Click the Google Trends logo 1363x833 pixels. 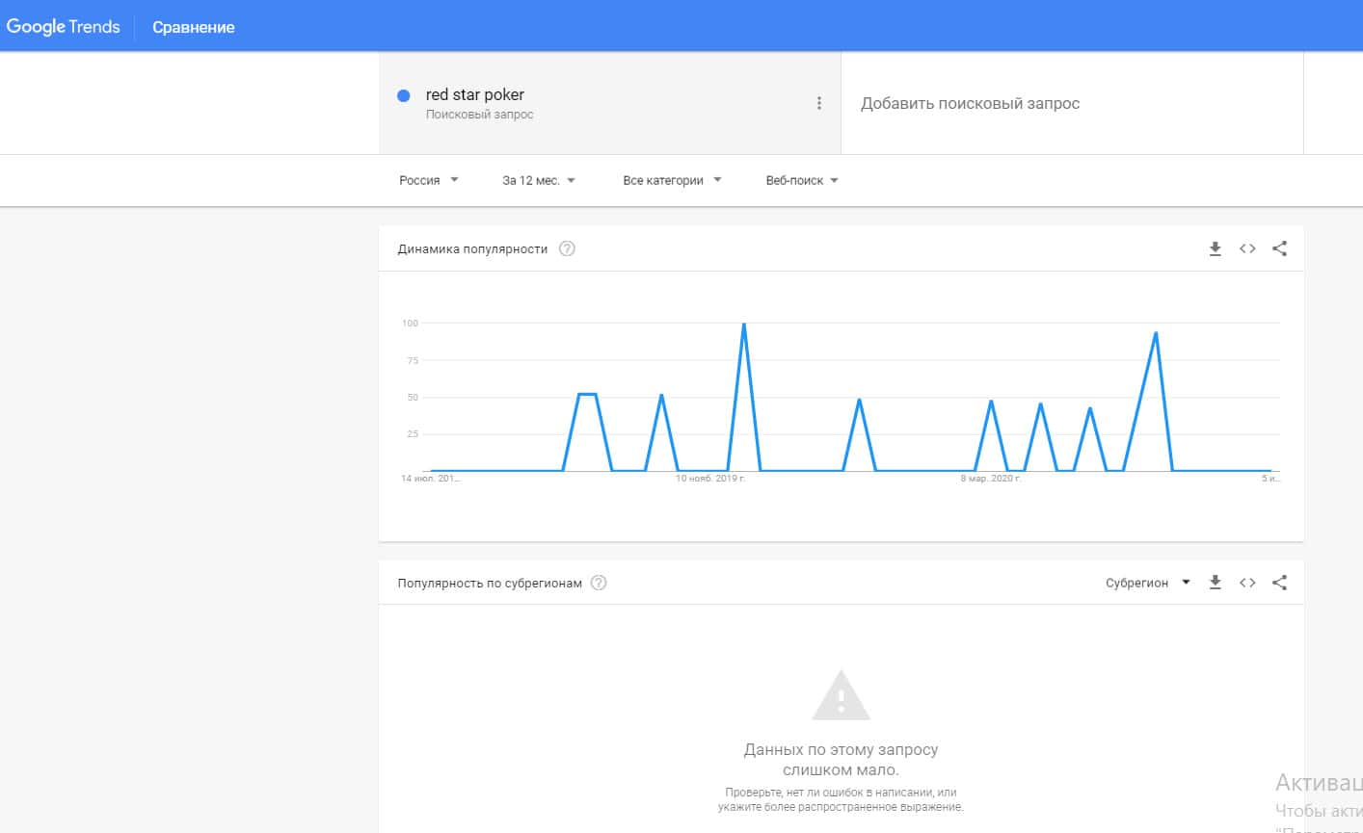(x=64, y=26)
